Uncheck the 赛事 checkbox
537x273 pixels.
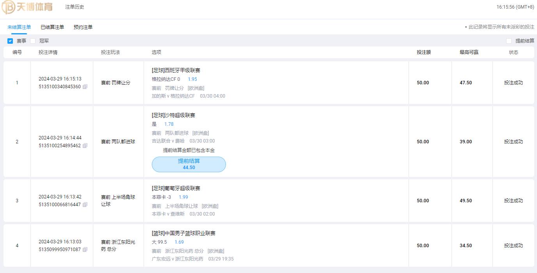10,41
